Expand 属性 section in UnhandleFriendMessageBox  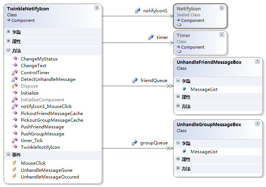pos(178,97)
